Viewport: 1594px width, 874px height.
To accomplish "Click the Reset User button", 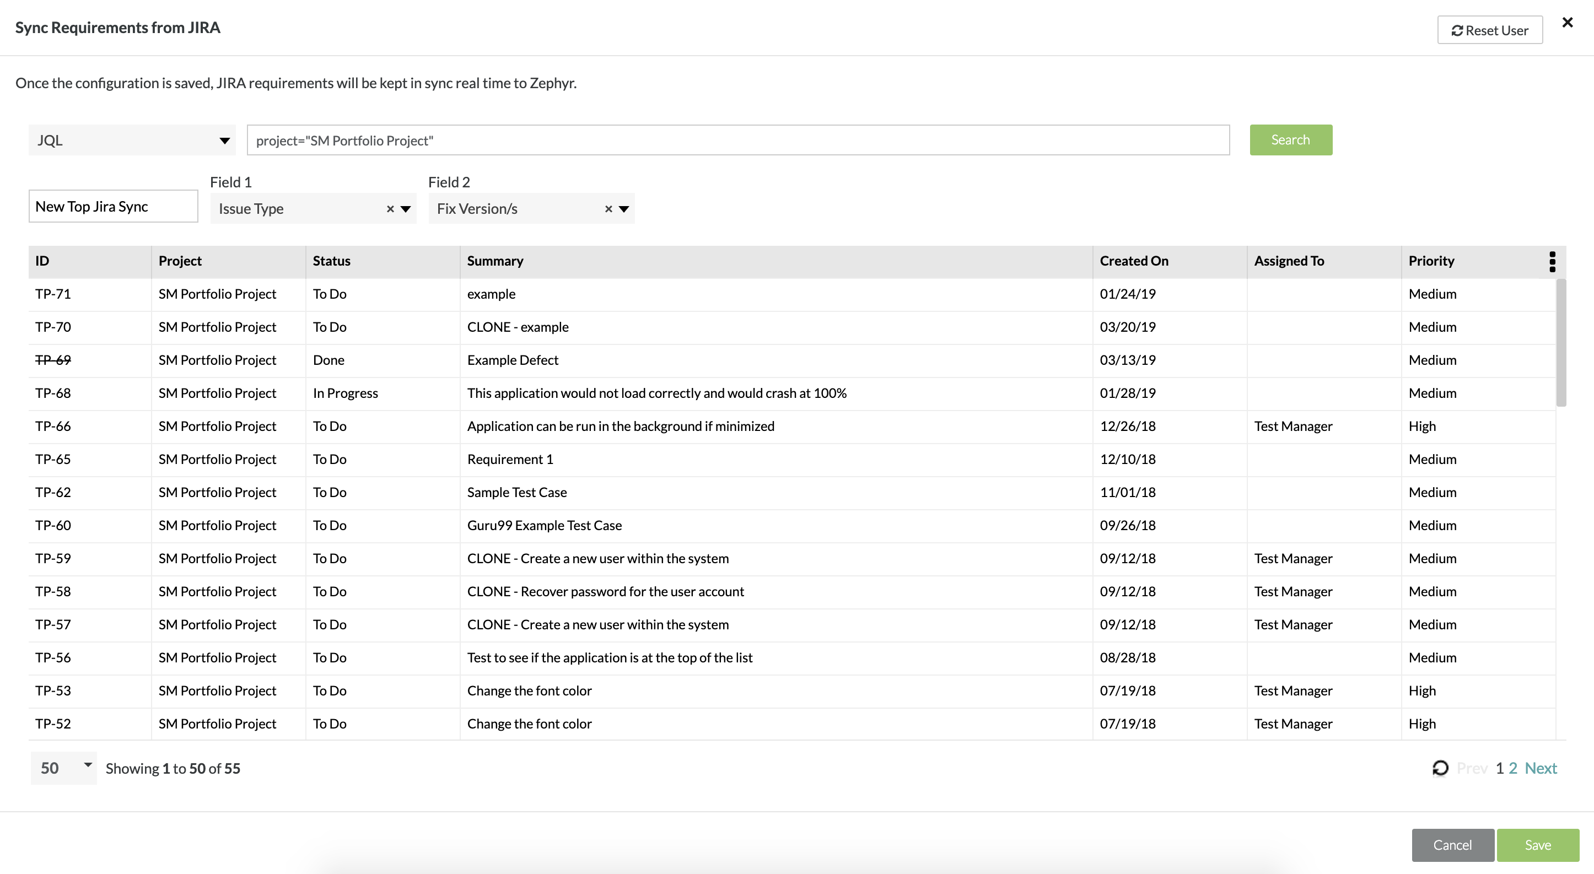I will click(x=1489, y=30).
